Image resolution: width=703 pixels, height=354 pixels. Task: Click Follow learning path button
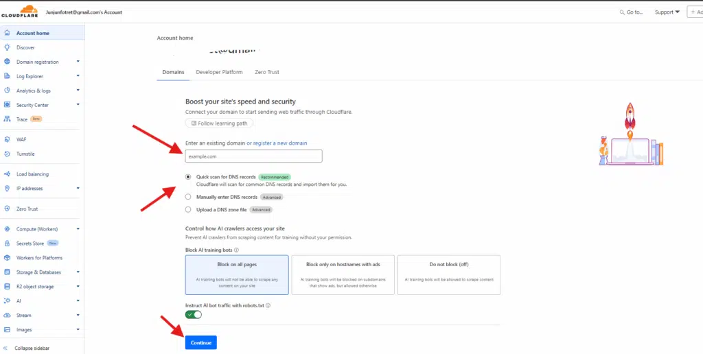[x=219, y=123]
